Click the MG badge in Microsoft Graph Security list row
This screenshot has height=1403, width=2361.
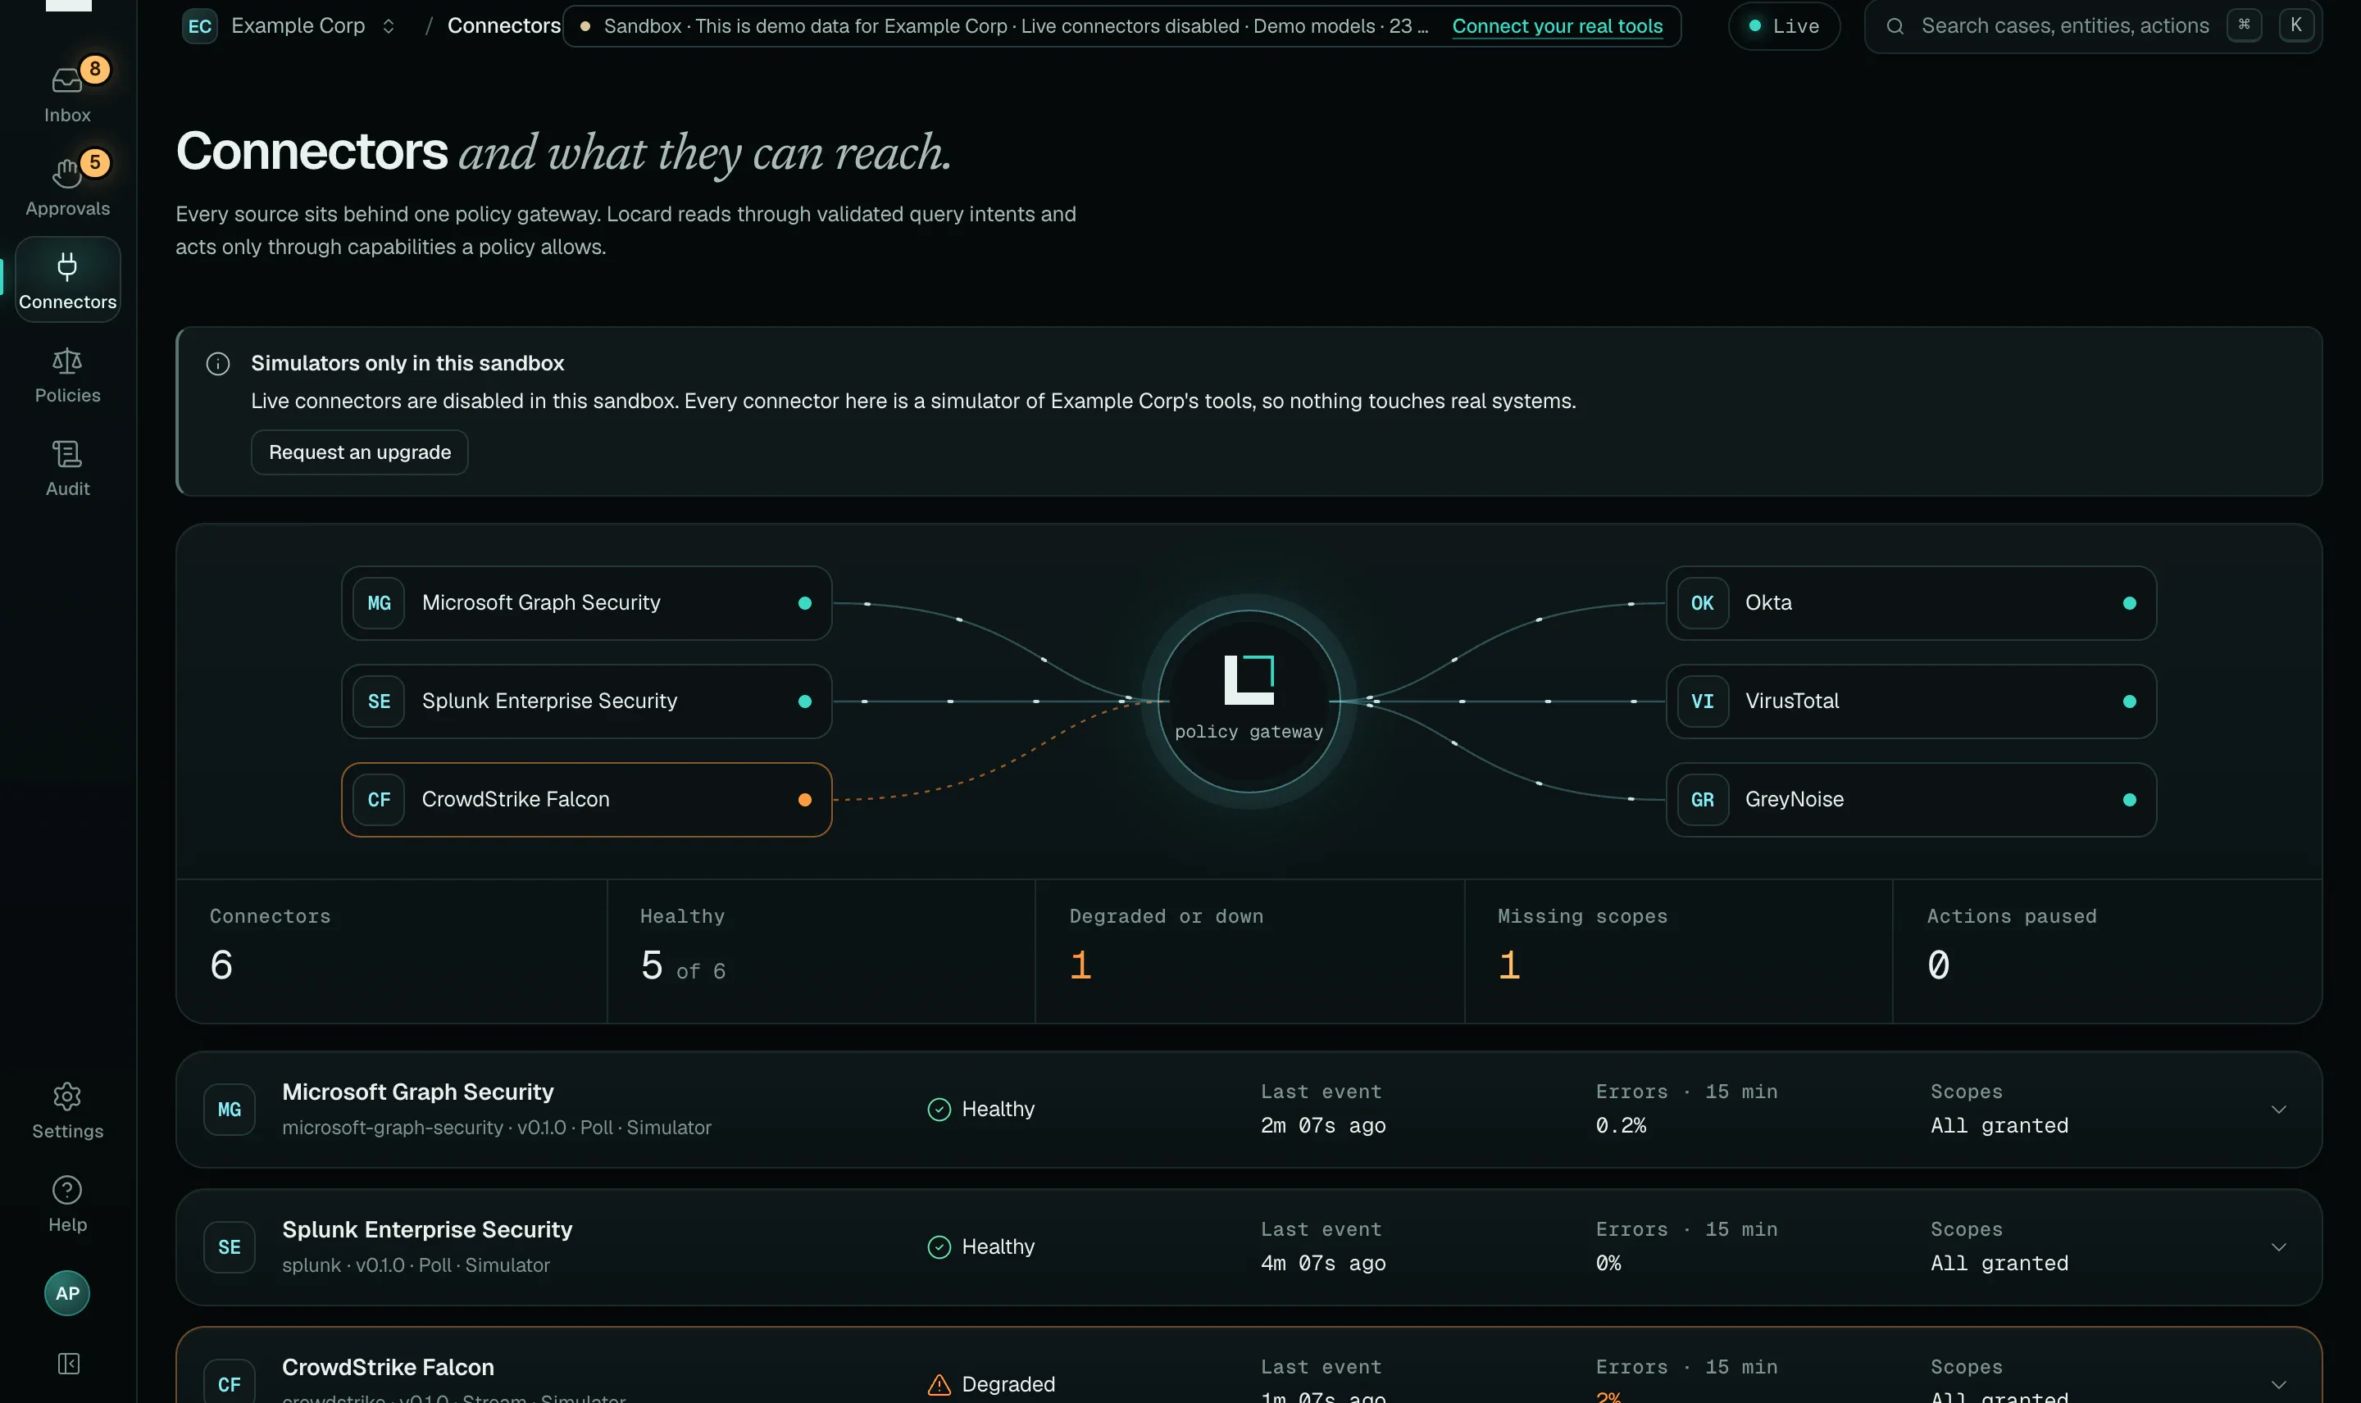point(230,1109)
